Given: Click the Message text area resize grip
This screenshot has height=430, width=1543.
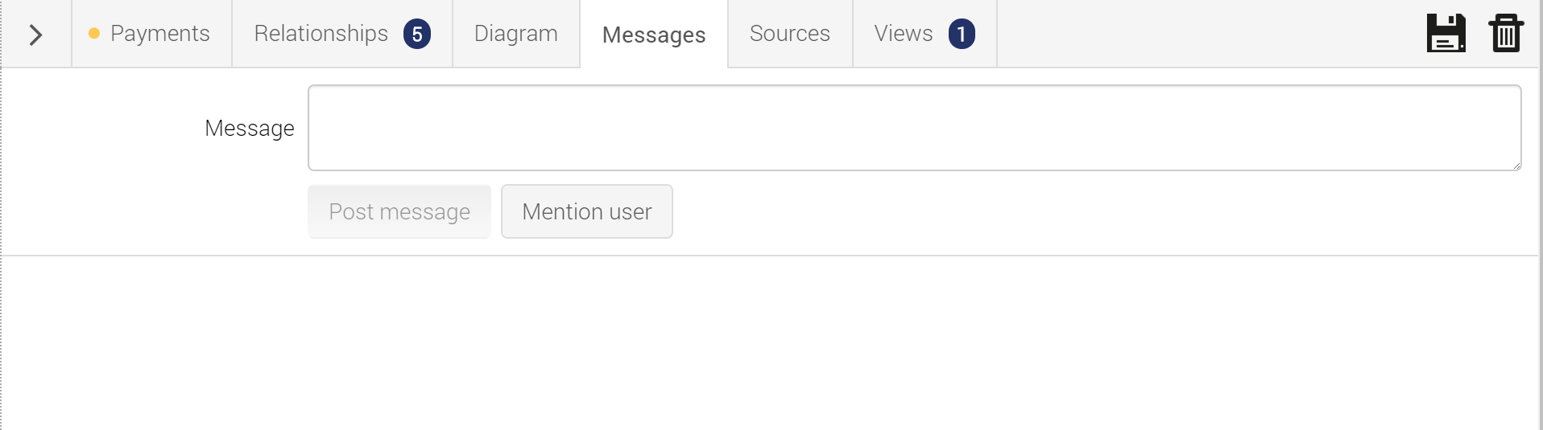Looking at the screenshot, I should click(x=1516, y=165).
